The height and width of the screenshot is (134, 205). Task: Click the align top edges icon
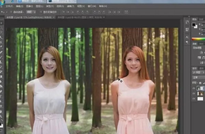[x=63, y=12]
